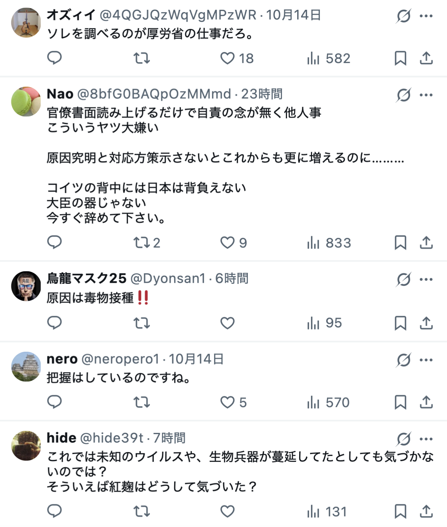Like Nao's post with 9 likes
The width and height of the screenshot is (447, 527).
(x=227, y=243)
